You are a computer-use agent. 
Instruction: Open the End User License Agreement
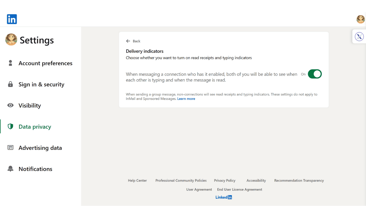tap(239, 189)
